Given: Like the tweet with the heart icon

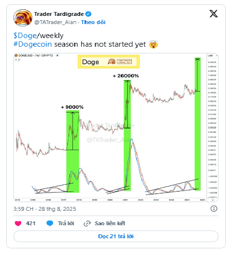Looking at the screenshot, I should click(x=18, y=223).
